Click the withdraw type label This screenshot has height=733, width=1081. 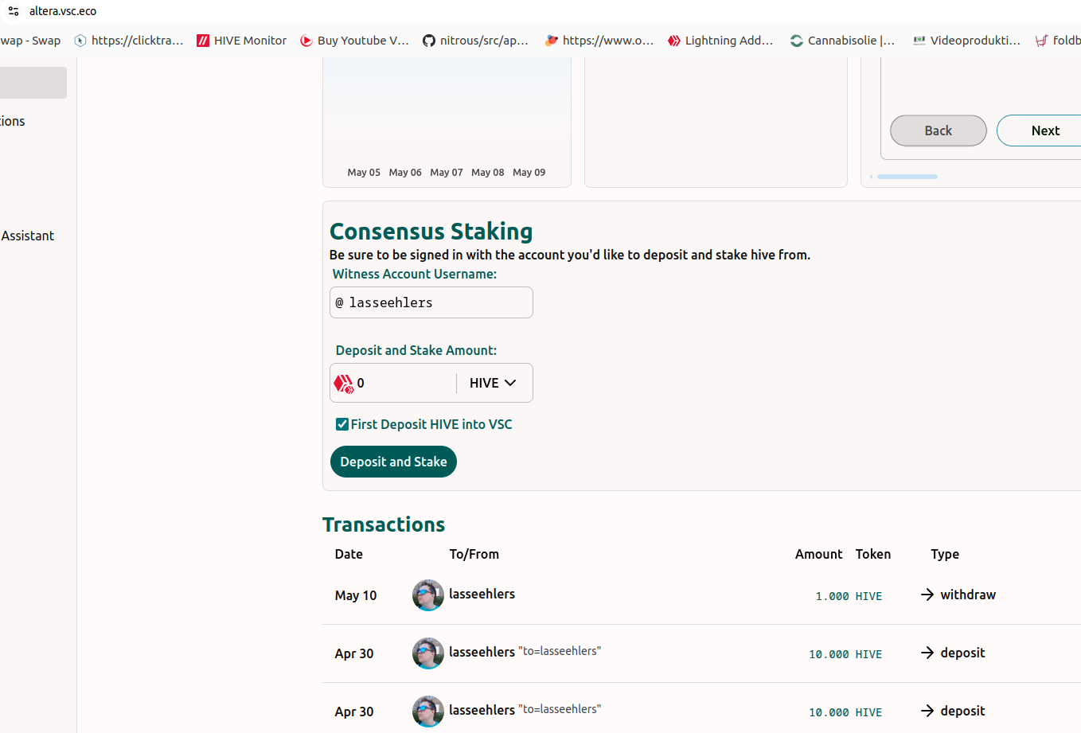968,595
